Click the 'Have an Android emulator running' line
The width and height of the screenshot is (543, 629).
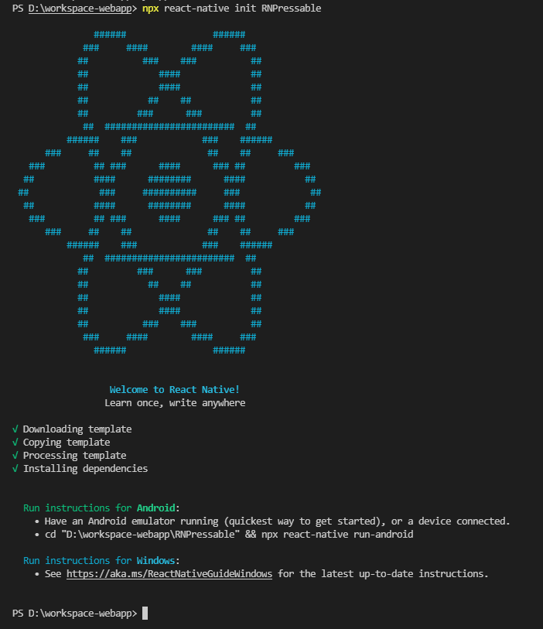coord(277,521)
